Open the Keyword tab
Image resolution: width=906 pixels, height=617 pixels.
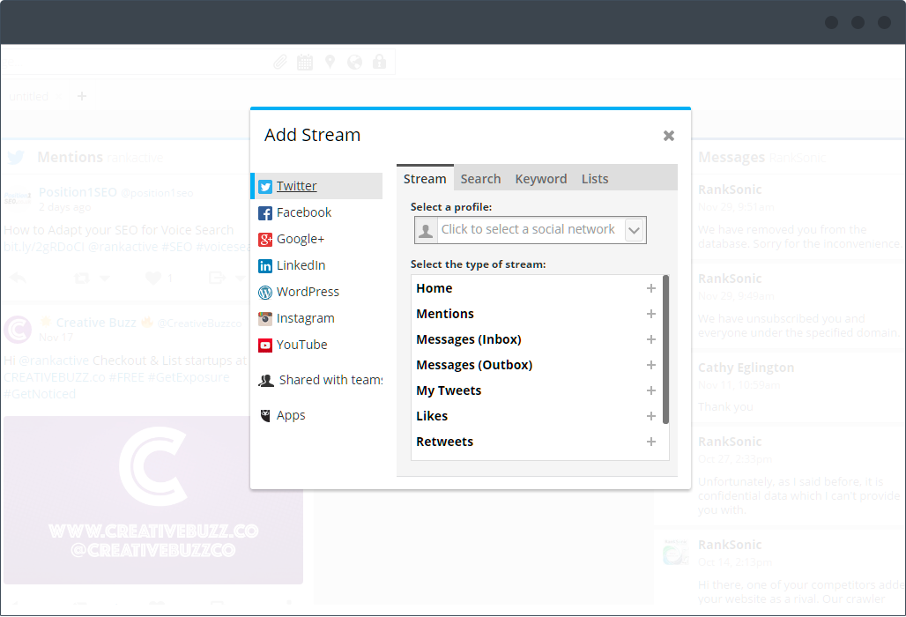point(541,179)
